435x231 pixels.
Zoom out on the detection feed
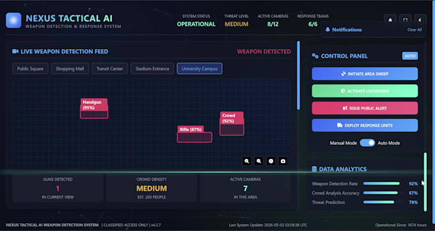click(x=259, y=161)
